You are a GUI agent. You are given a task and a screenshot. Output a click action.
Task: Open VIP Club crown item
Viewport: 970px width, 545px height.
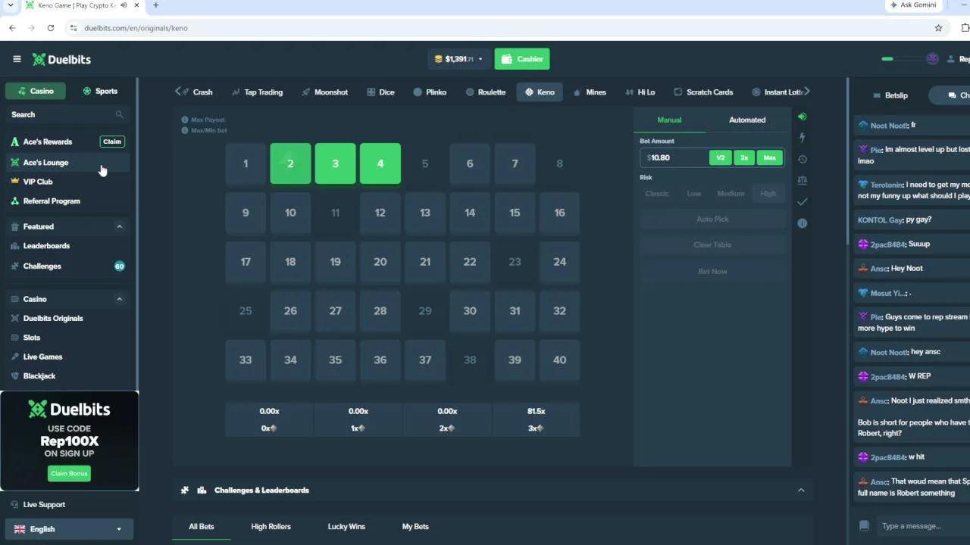pos(38,182)
